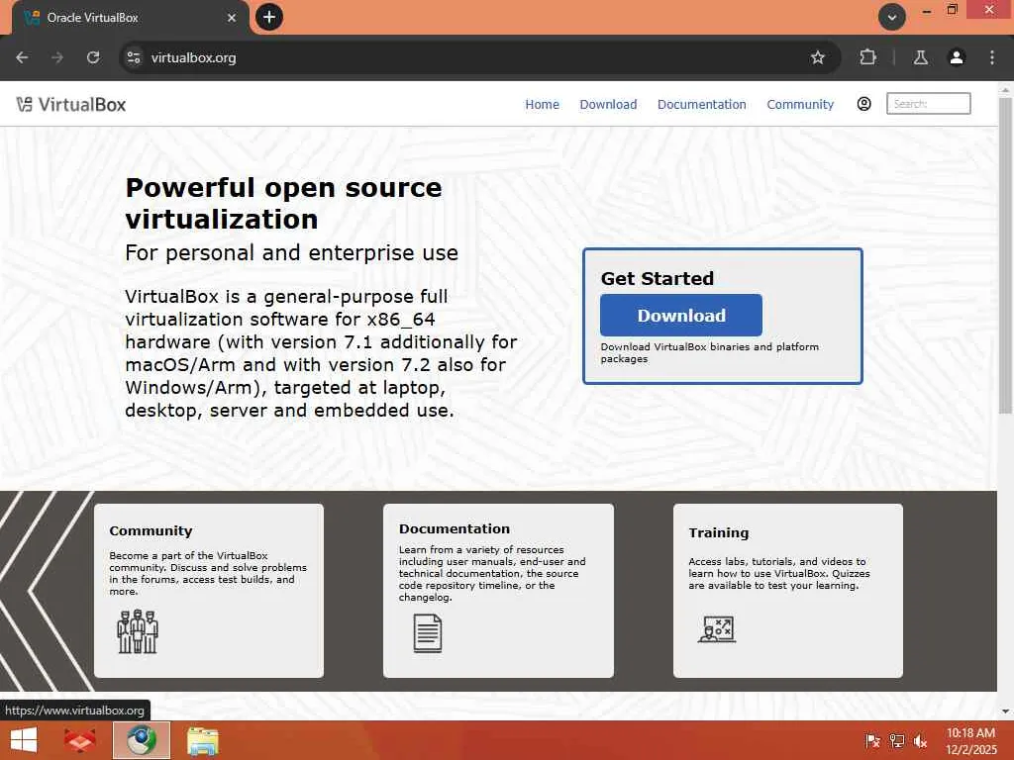Expand the tab search dropdown arrow
This screenshot has height=760, width=1014.
tap(892, 18)
